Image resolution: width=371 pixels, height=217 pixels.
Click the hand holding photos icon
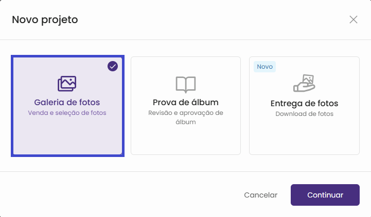coord(304,84)
